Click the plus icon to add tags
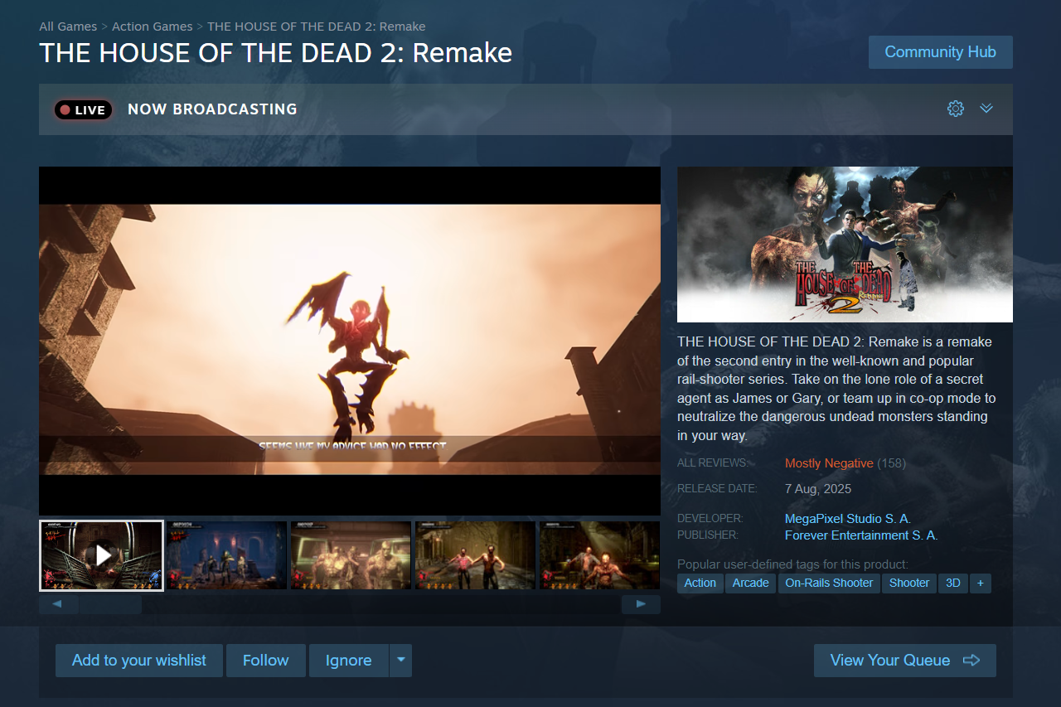Viewport: 1061px width, 707px height. coord(980,583)
